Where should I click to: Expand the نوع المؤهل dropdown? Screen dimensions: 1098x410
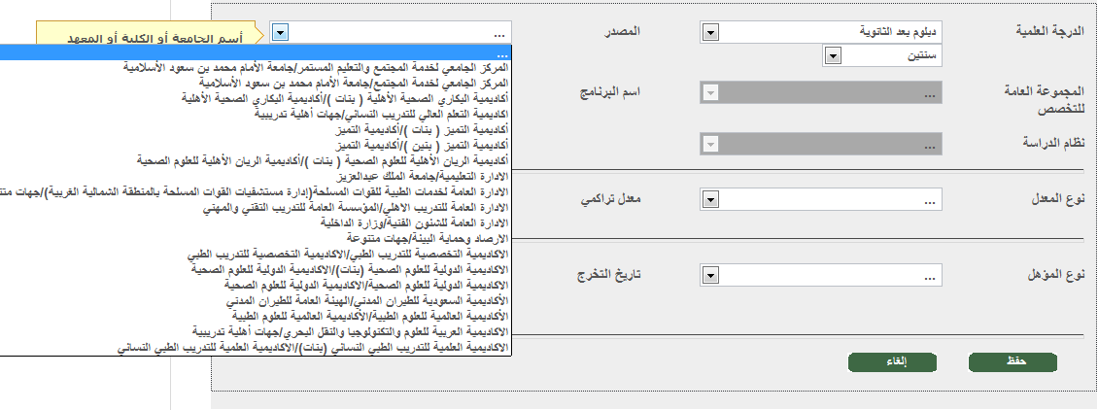tap(709, 277)
